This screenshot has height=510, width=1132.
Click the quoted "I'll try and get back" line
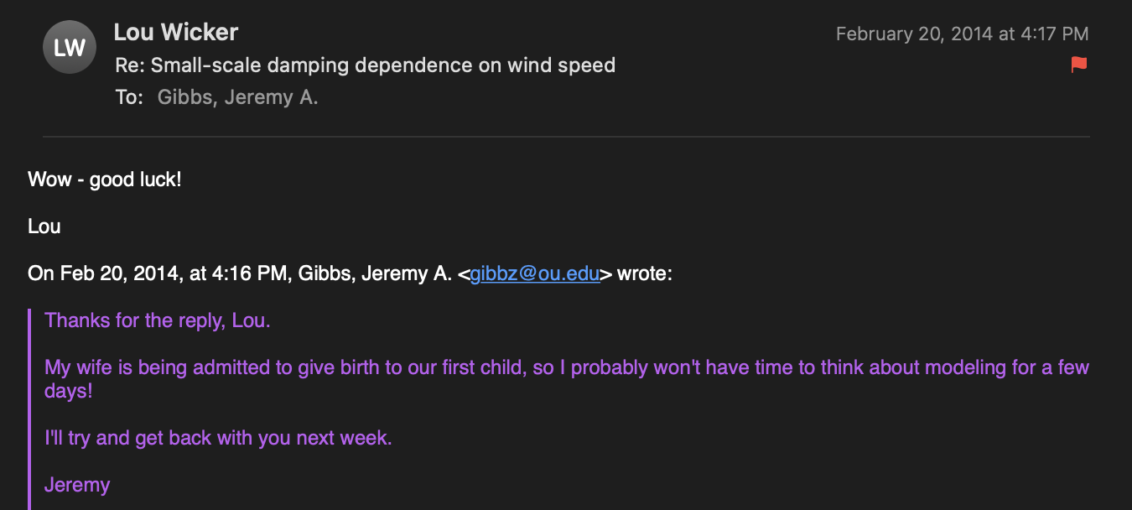pyautogui.click(x=218, y=438)
